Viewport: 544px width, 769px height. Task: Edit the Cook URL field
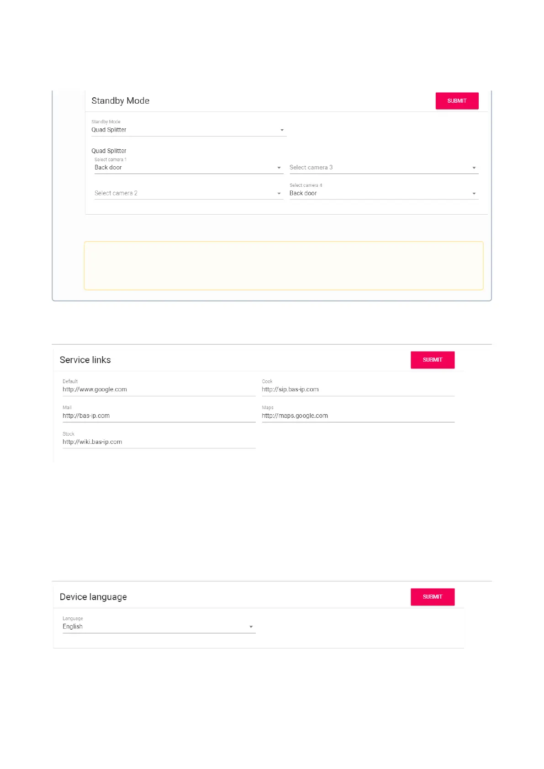[x=357, y=390]
